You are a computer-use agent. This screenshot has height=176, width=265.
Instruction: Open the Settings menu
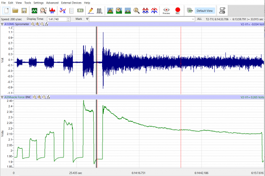click(x=38, y=3)
